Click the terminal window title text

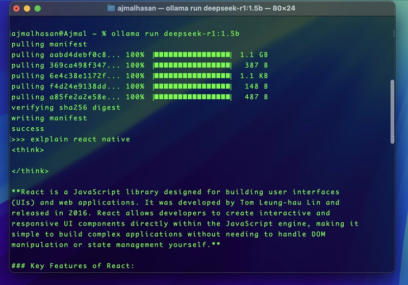tap(206, 8)
